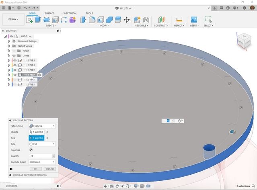Select the Create Sketch tool icon
Screen dimensions: 257x190
click(29, 20)
